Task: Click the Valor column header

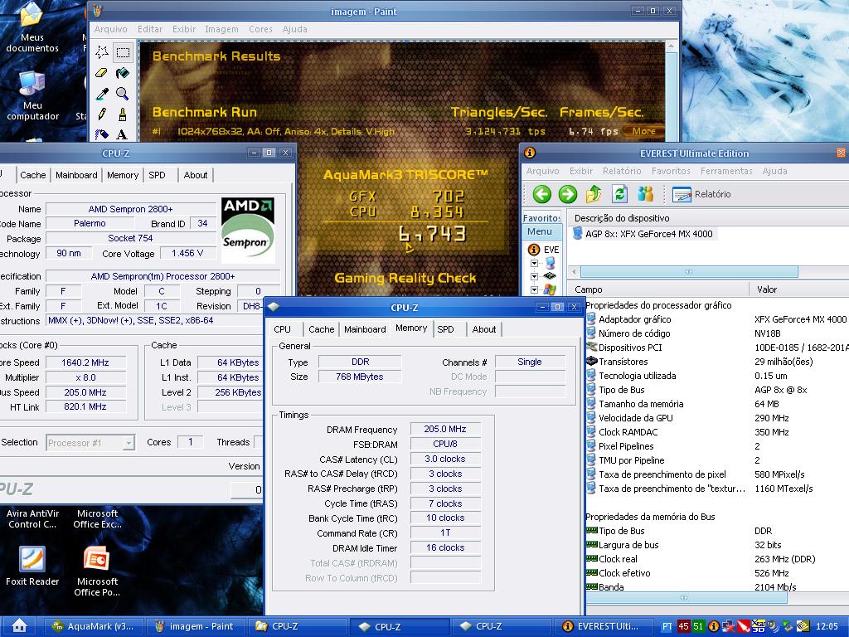Action: click(x=799, y=289)
